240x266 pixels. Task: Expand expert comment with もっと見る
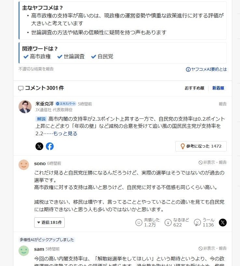tap(65, 133)
